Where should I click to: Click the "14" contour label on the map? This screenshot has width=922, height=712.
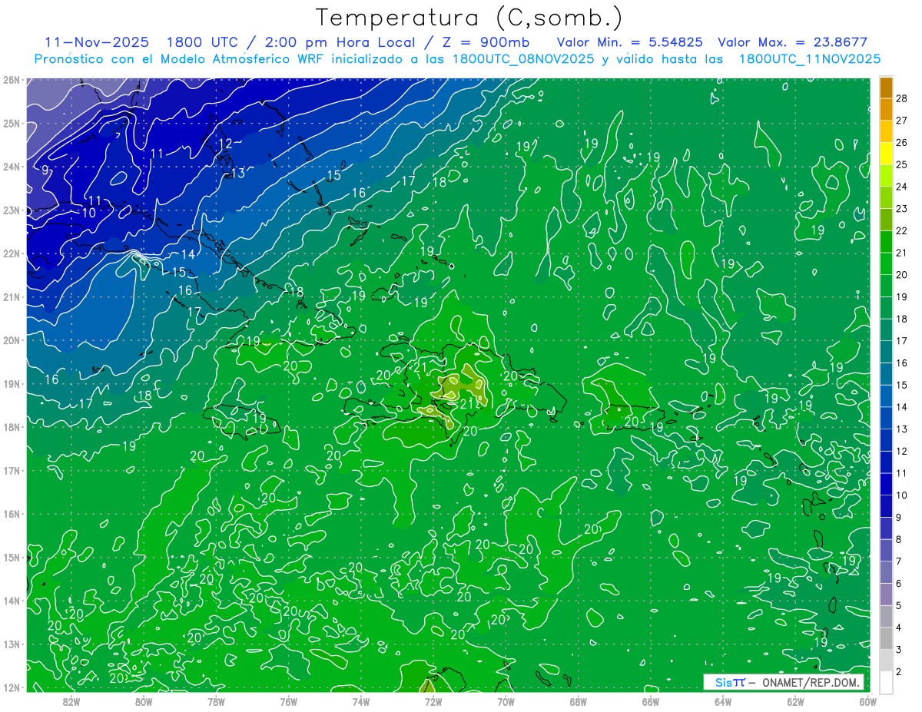coord(188,254)
